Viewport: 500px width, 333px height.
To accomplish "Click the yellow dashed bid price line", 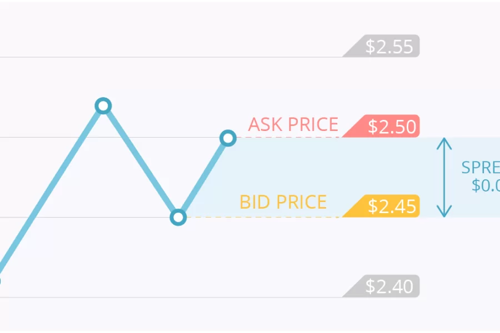I will coord(264,218).
